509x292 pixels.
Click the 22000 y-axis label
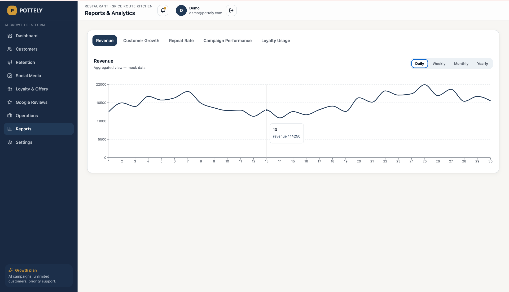point(101,85)
